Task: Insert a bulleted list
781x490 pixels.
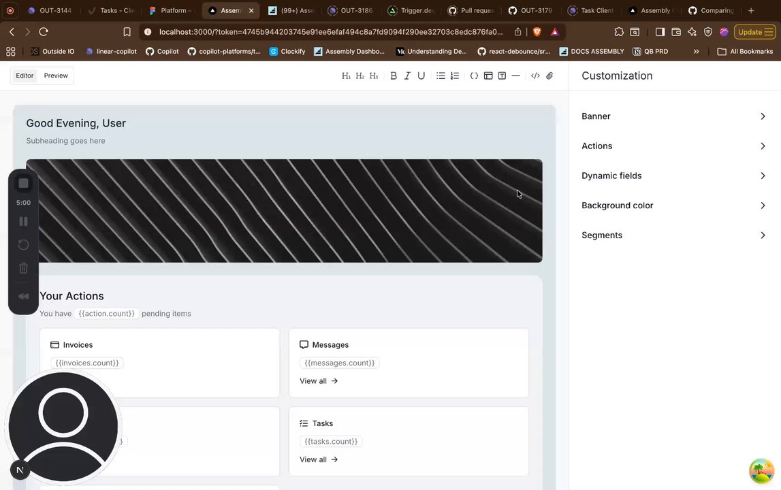Action: [441, 76]
